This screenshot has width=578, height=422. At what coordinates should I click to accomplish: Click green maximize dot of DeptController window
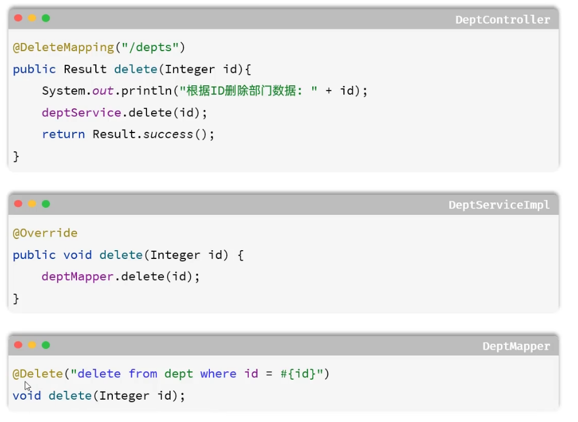point(46,18)
